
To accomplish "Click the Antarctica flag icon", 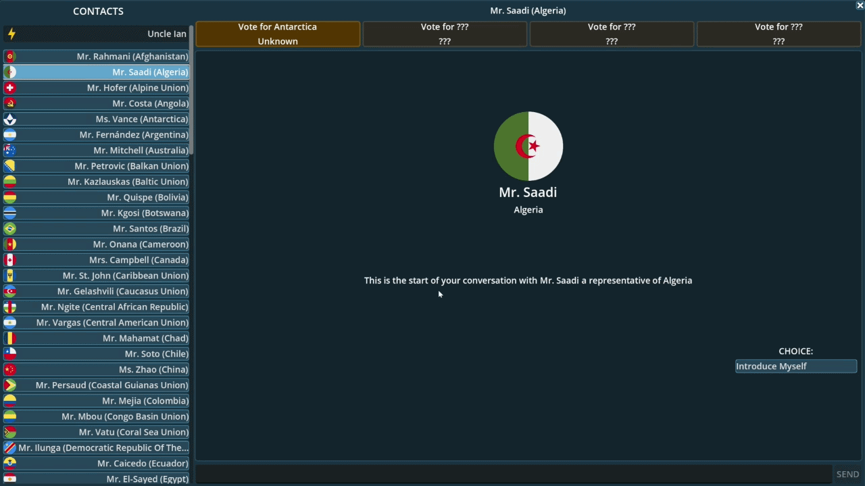I will click(10, 119).
